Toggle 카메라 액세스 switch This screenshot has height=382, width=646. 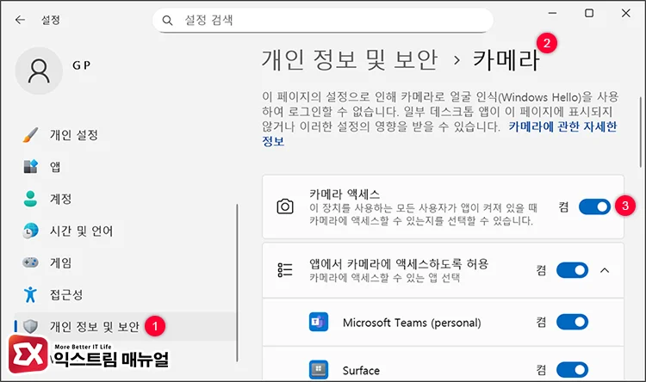point(594,206)
